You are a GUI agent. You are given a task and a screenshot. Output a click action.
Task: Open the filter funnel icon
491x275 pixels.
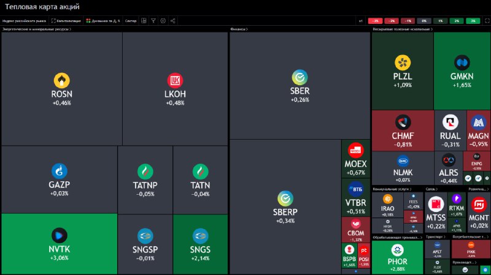(153, 21)
